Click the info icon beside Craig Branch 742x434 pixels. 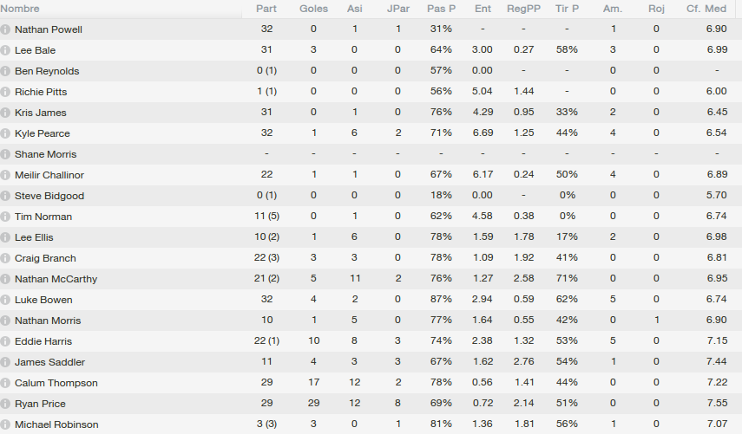(x=6, y=258)
